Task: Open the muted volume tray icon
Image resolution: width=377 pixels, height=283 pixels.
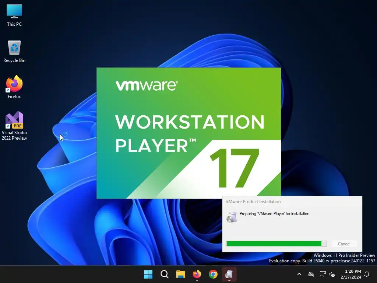Action: coord(332,274)
